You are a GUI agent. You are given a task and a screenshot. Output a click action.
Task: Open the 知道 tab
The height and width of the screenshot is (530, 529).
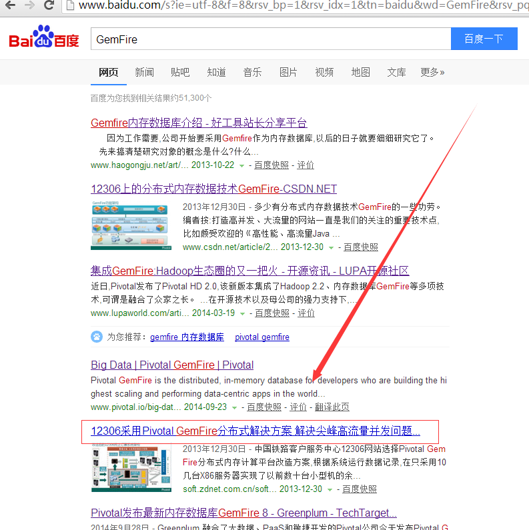tap(217, 73)
